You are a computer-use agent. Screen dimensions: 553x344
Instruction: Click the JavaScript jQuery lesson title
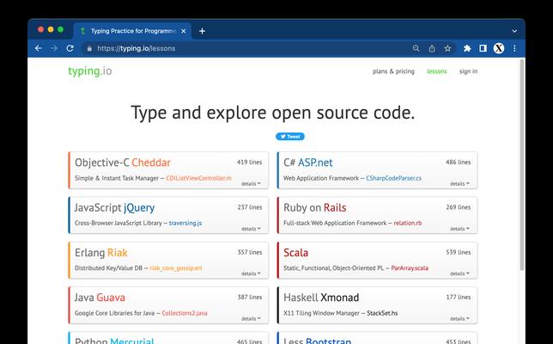114,207
